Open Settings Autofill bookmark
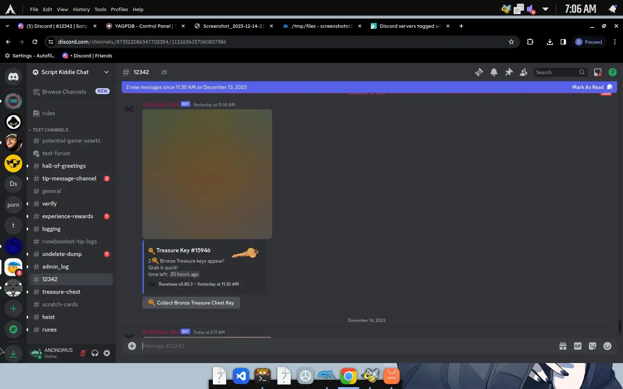This screenshot has width=623, height=389. (30, 56)
